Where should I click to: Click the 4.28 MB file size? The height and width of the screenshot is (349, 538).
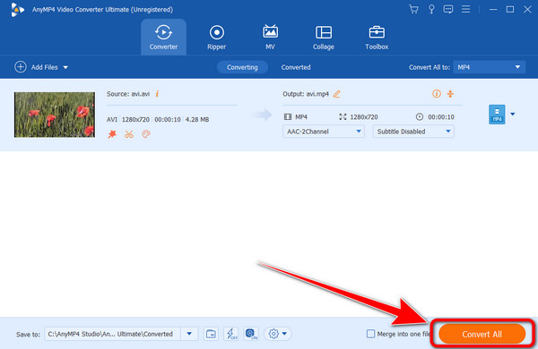pos(197,120)
